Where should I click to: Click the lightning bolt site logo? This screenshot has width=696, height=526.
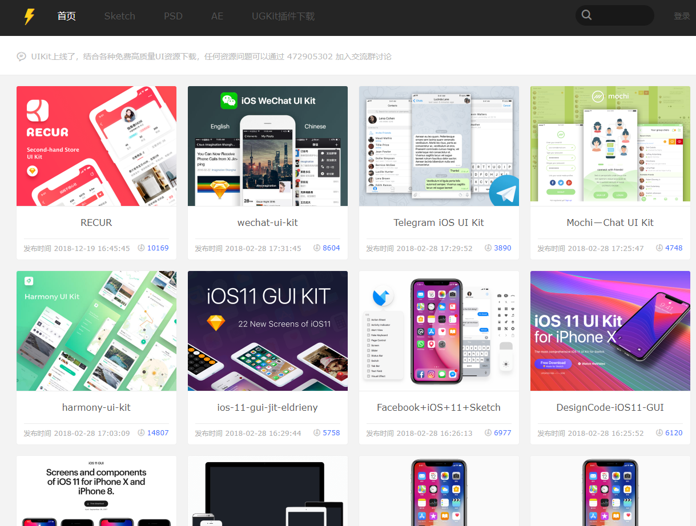click(29, 17)
